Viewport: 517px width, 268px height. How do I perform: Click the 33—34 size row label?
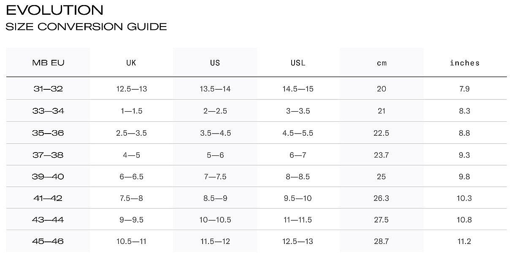coord(48,111)
